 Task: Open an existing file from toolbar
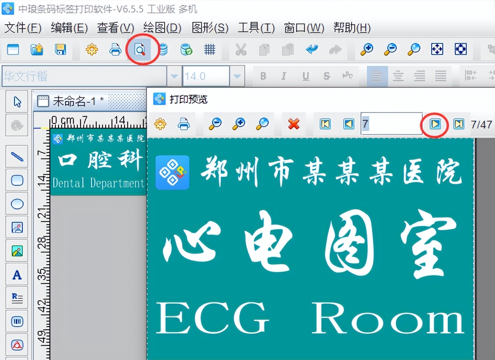pyautogui.click(x=37, y=49)
